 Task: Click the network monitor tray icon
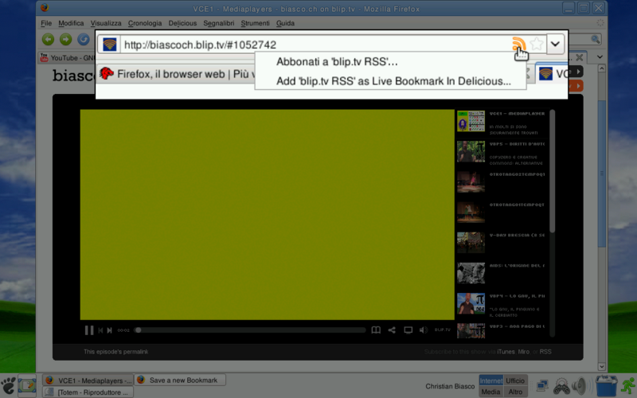point(542,386)
